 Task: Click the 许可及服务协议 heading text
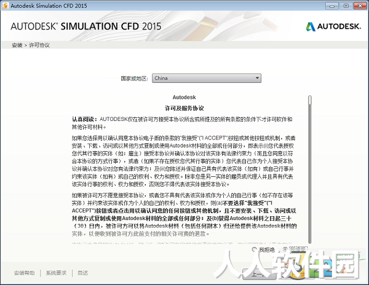tap(184, 108)
